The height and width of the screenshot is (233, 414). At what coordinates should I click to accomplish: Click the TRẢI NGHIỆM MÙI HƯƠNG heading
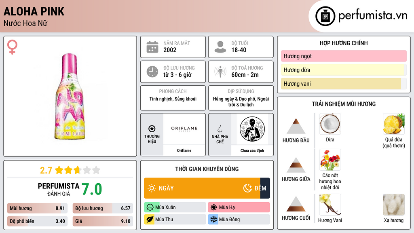[x=344, y=104]
